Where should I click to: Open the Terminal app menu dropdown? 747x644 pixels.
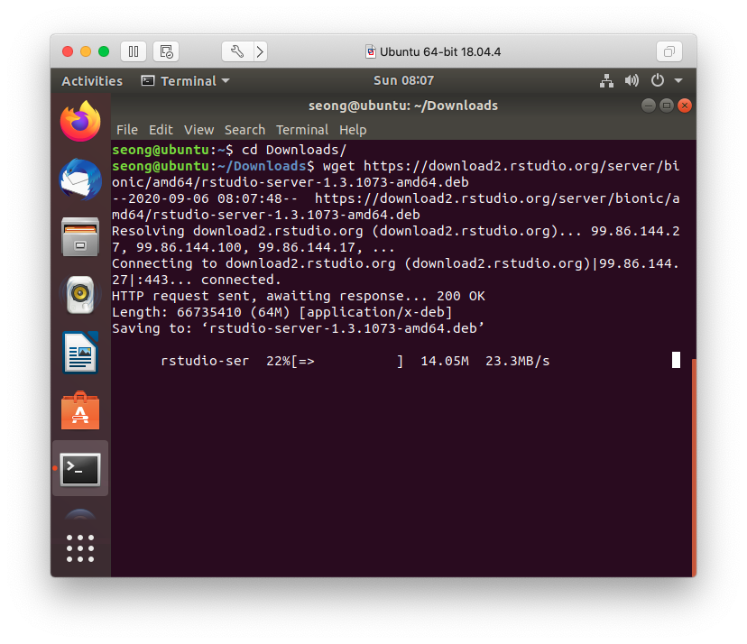[185, 81]
